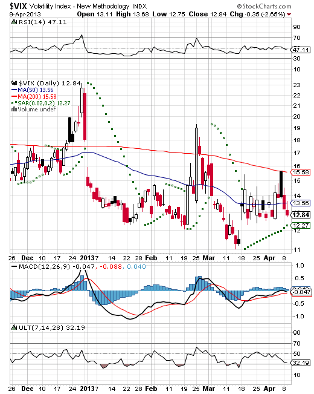Image resolution: width=314 pixels, height=394 pixels.
Task: Click the MA(50) 13.56 legend text
Action: (36, 90)
